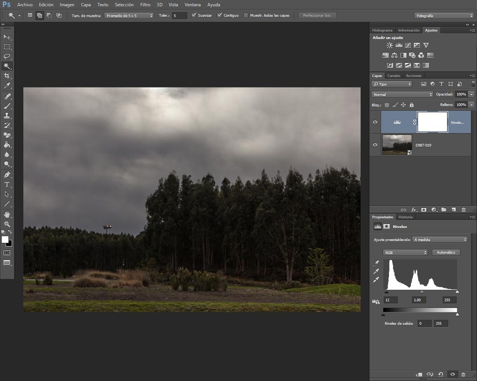Open the Imagen menu
This screenshot has height=381, width=477.
point(67,5)
